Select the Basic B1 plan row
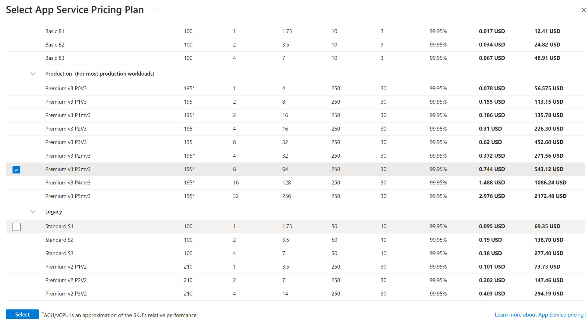This screenshot has width=586, height=322. [x=55, y=31]
